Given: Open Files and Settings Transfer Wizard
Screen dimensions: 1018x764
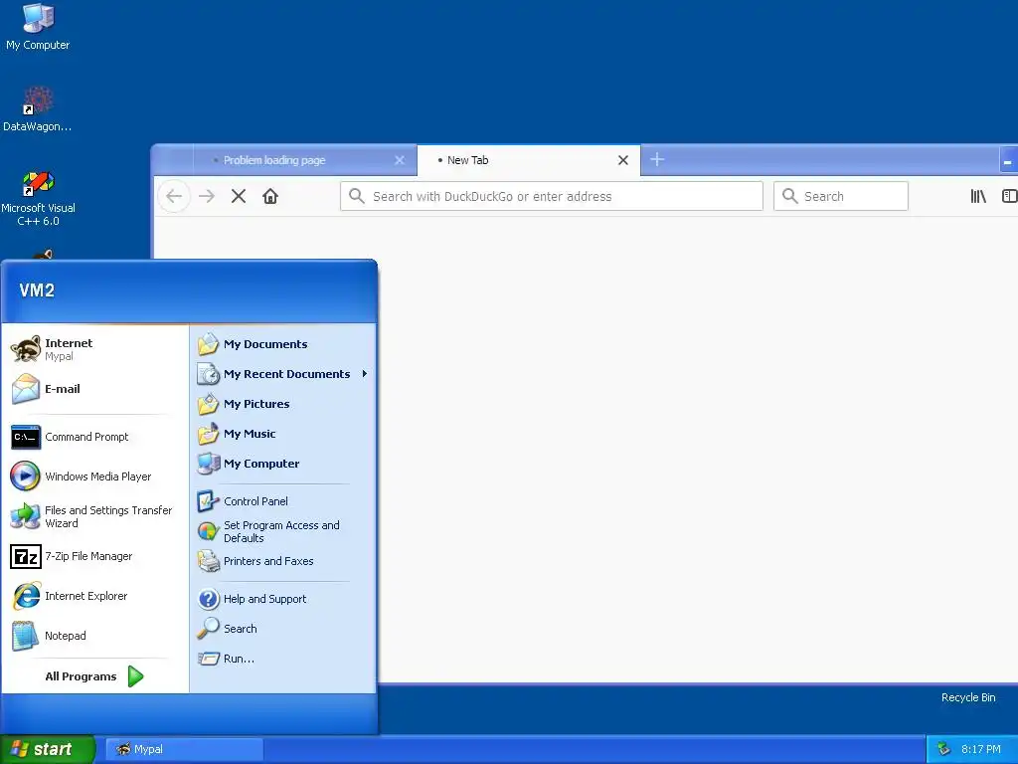Looking at the screenshot, I should (94, 516).
